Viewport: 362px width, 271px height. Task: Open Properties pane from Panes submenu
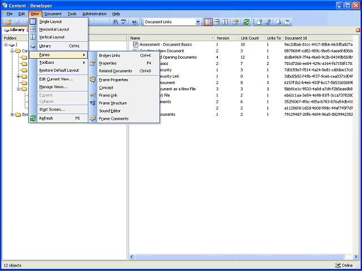[x=124, y=63]
